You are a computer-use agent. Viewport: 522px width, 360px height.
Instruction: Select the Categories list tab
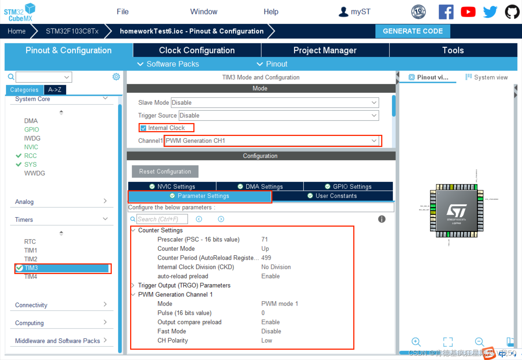[24, 90]
